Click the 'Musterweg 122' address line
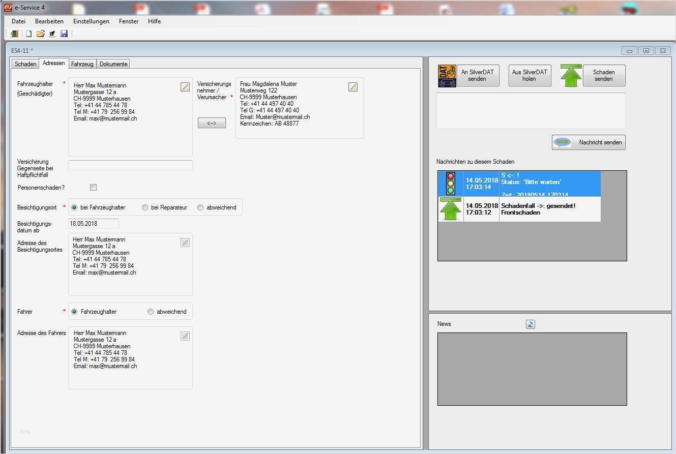This screenshot has height=454, width=676. coord(259,90)
